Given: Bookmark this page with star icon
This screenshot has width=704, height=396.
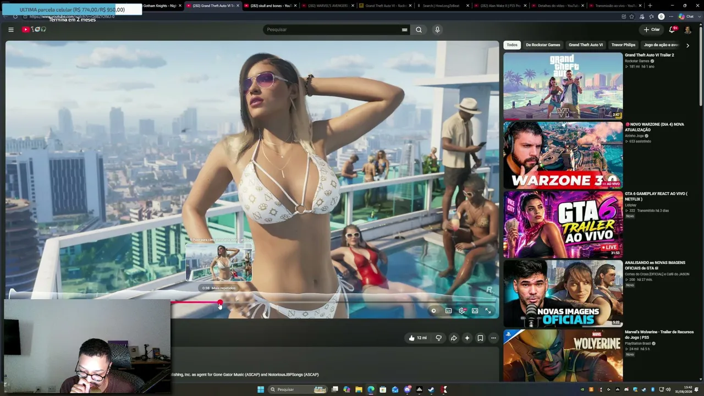Looking at the screenshot, I should pyautogui.click(x=632, y=16).
